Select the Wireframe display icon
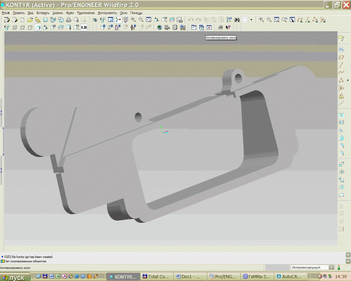 pos(15,27)
